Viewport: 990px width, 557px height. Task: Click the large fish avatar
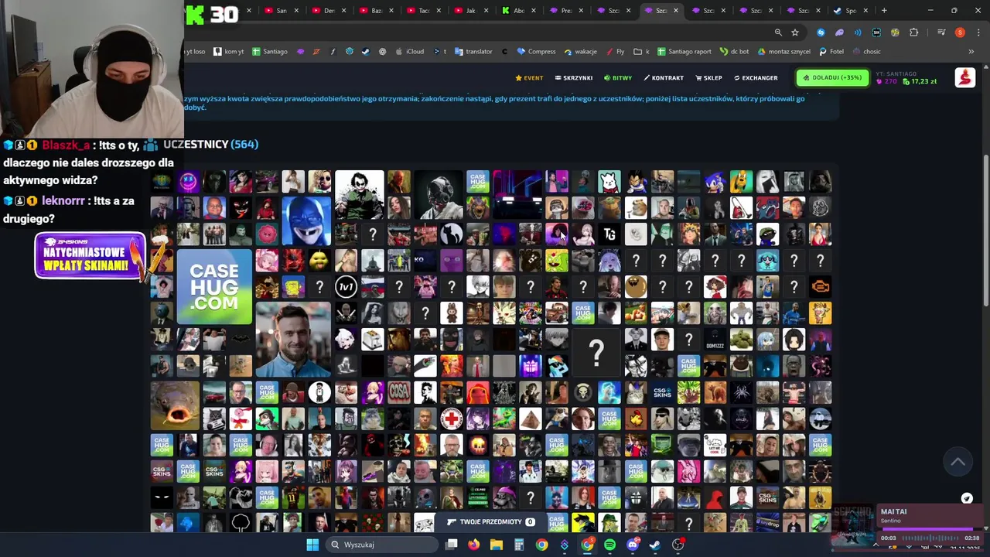coord(175,405)
